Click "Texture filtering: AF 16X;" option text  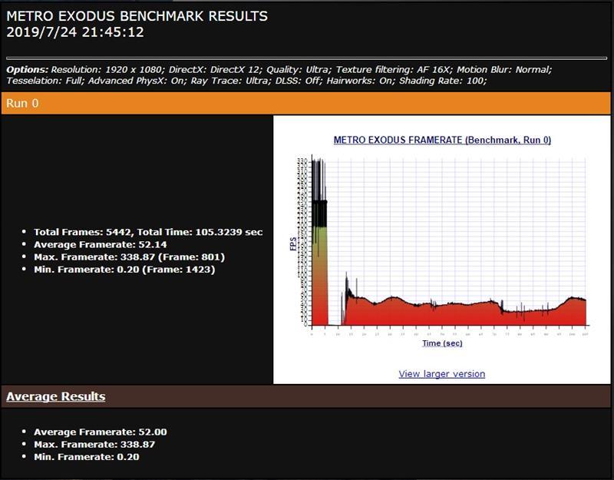click(394, 70)
